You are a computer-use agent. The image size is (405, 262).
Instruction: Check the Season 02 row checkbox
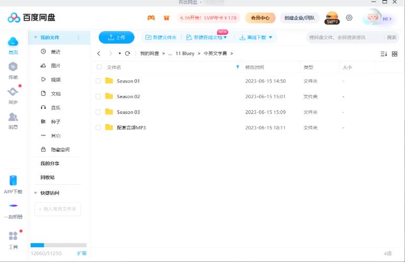click(x=98, y=97)
